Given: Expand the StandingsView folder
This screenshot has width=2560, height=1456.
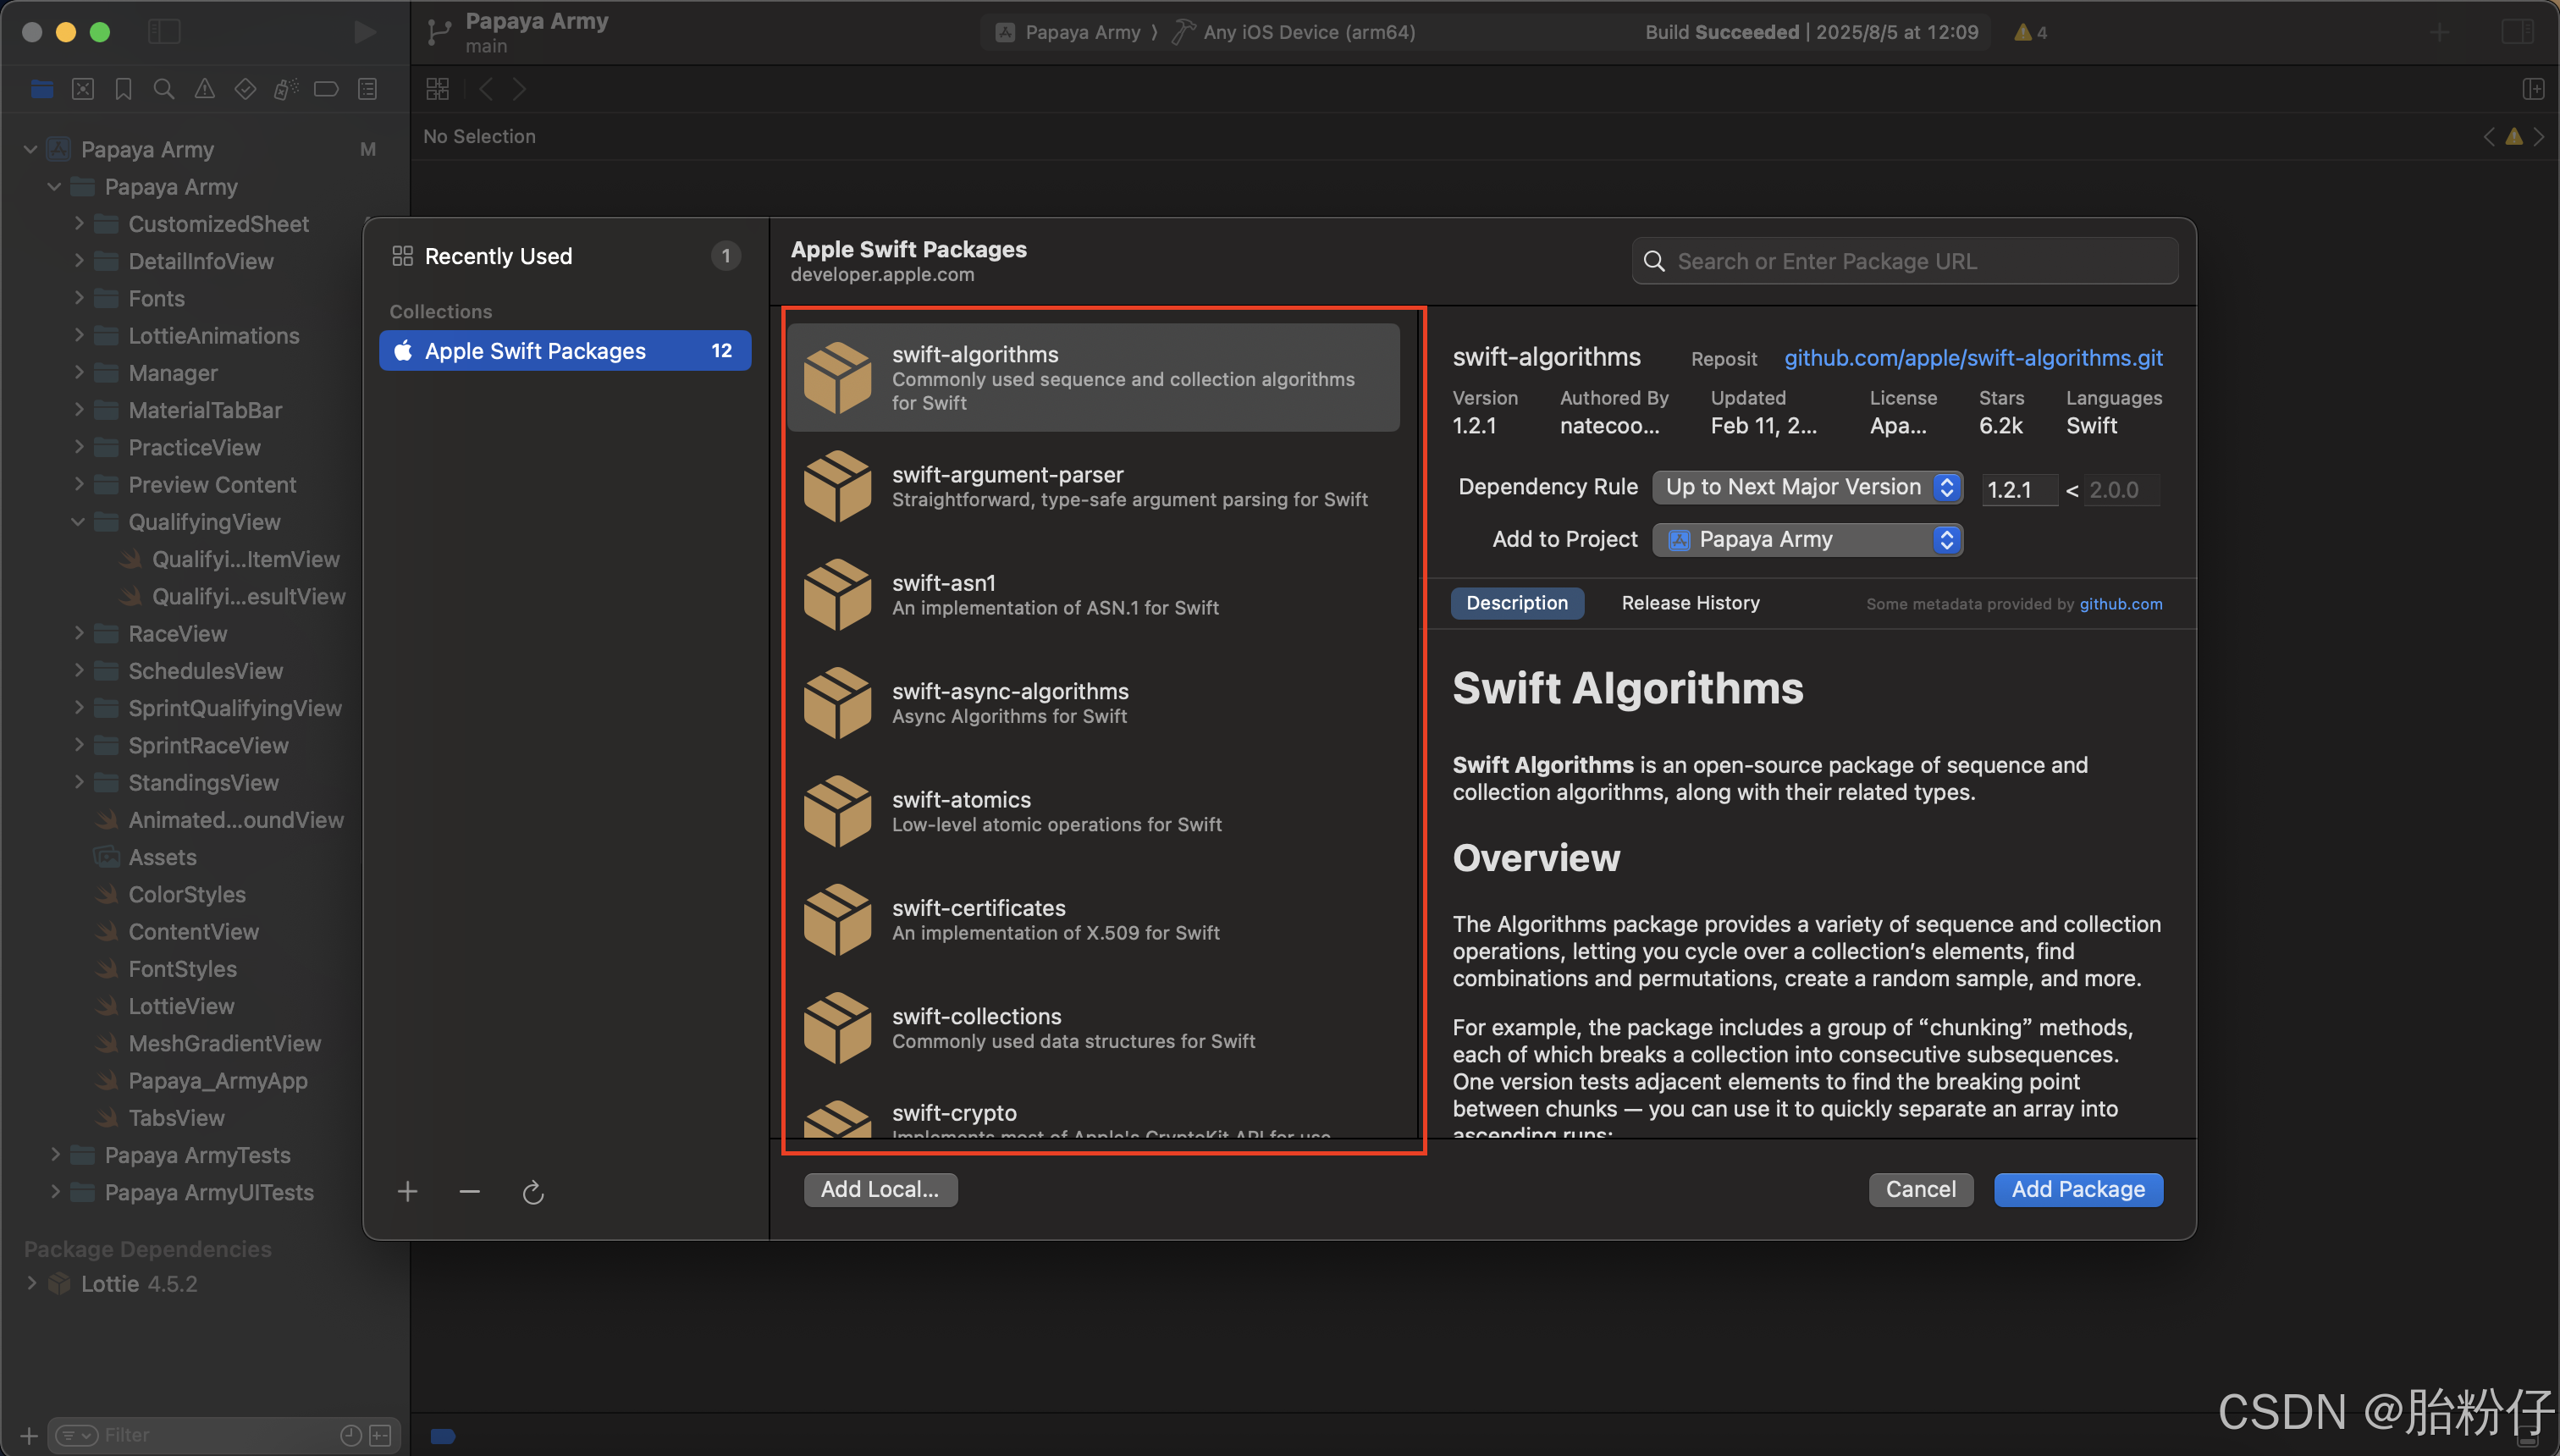Looking at the screenshot, I should (79, 783).
